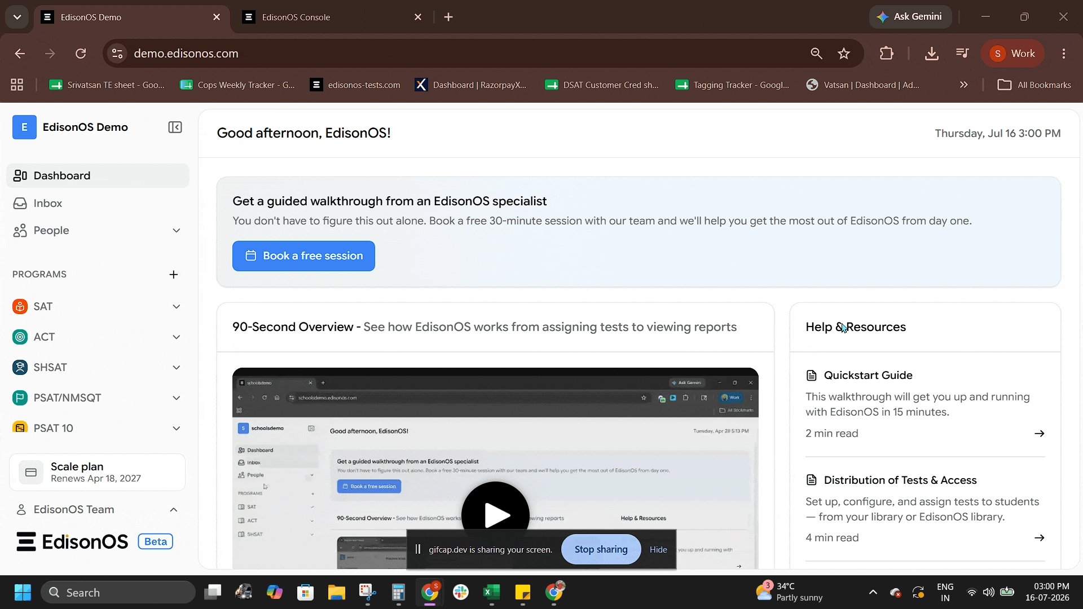The image size is (1083, 609).
Task: Click the add program plus icon
Action: click(x=174, y=275)
